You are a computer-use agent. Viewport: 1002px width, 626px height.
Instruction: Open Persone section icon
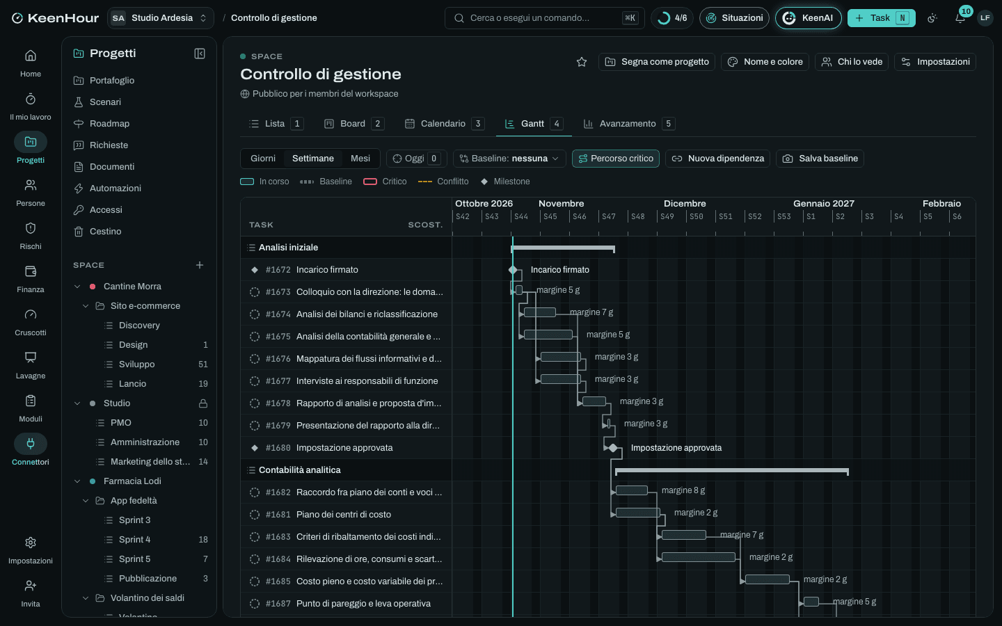(x=31, y=185)
